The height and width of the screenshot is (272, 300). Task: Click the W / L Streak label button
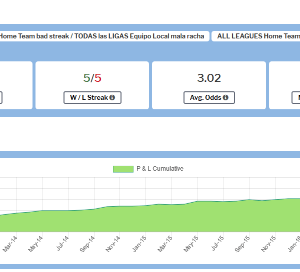pos(92,98)
